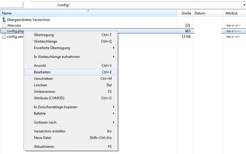The height and width of the screenshot is (154, 246).
Task: Open In Zwischenablage kopieren entry
Action: [x=71, y=107]
